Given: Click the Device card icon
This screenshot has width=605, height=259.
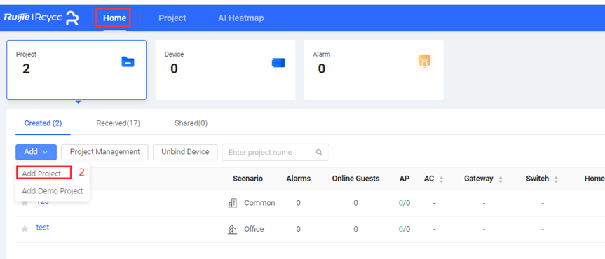Looking at the screenshot, I should click(278, 63).
